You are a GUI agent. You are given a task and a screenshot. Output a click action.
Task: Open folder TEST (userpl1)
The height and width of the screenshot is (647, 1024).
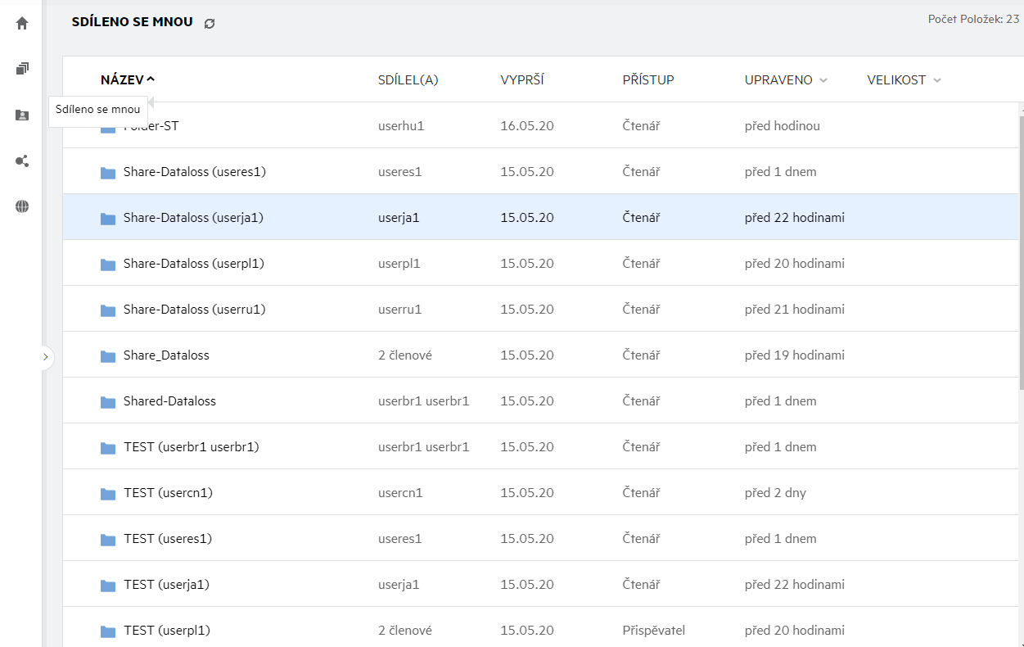click(167, 631)
